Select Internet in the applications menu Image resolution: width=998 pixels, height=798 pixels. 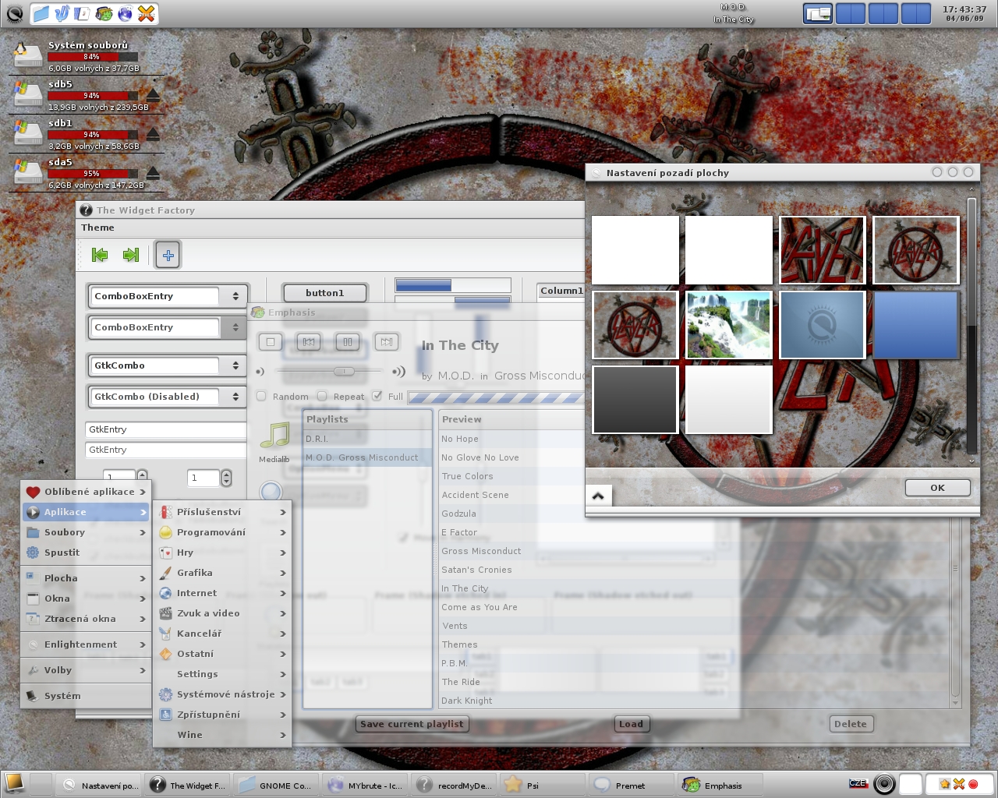coord(222,593)
